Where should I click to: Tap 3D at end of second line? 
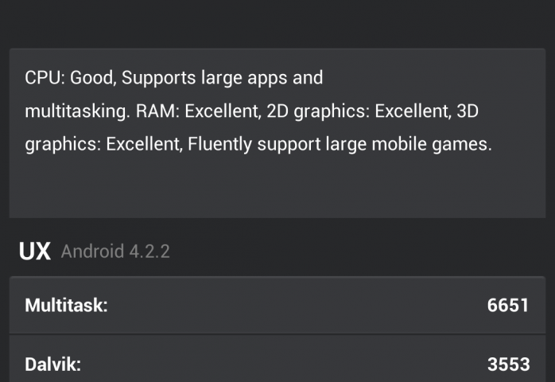click(x=468, y=112)
